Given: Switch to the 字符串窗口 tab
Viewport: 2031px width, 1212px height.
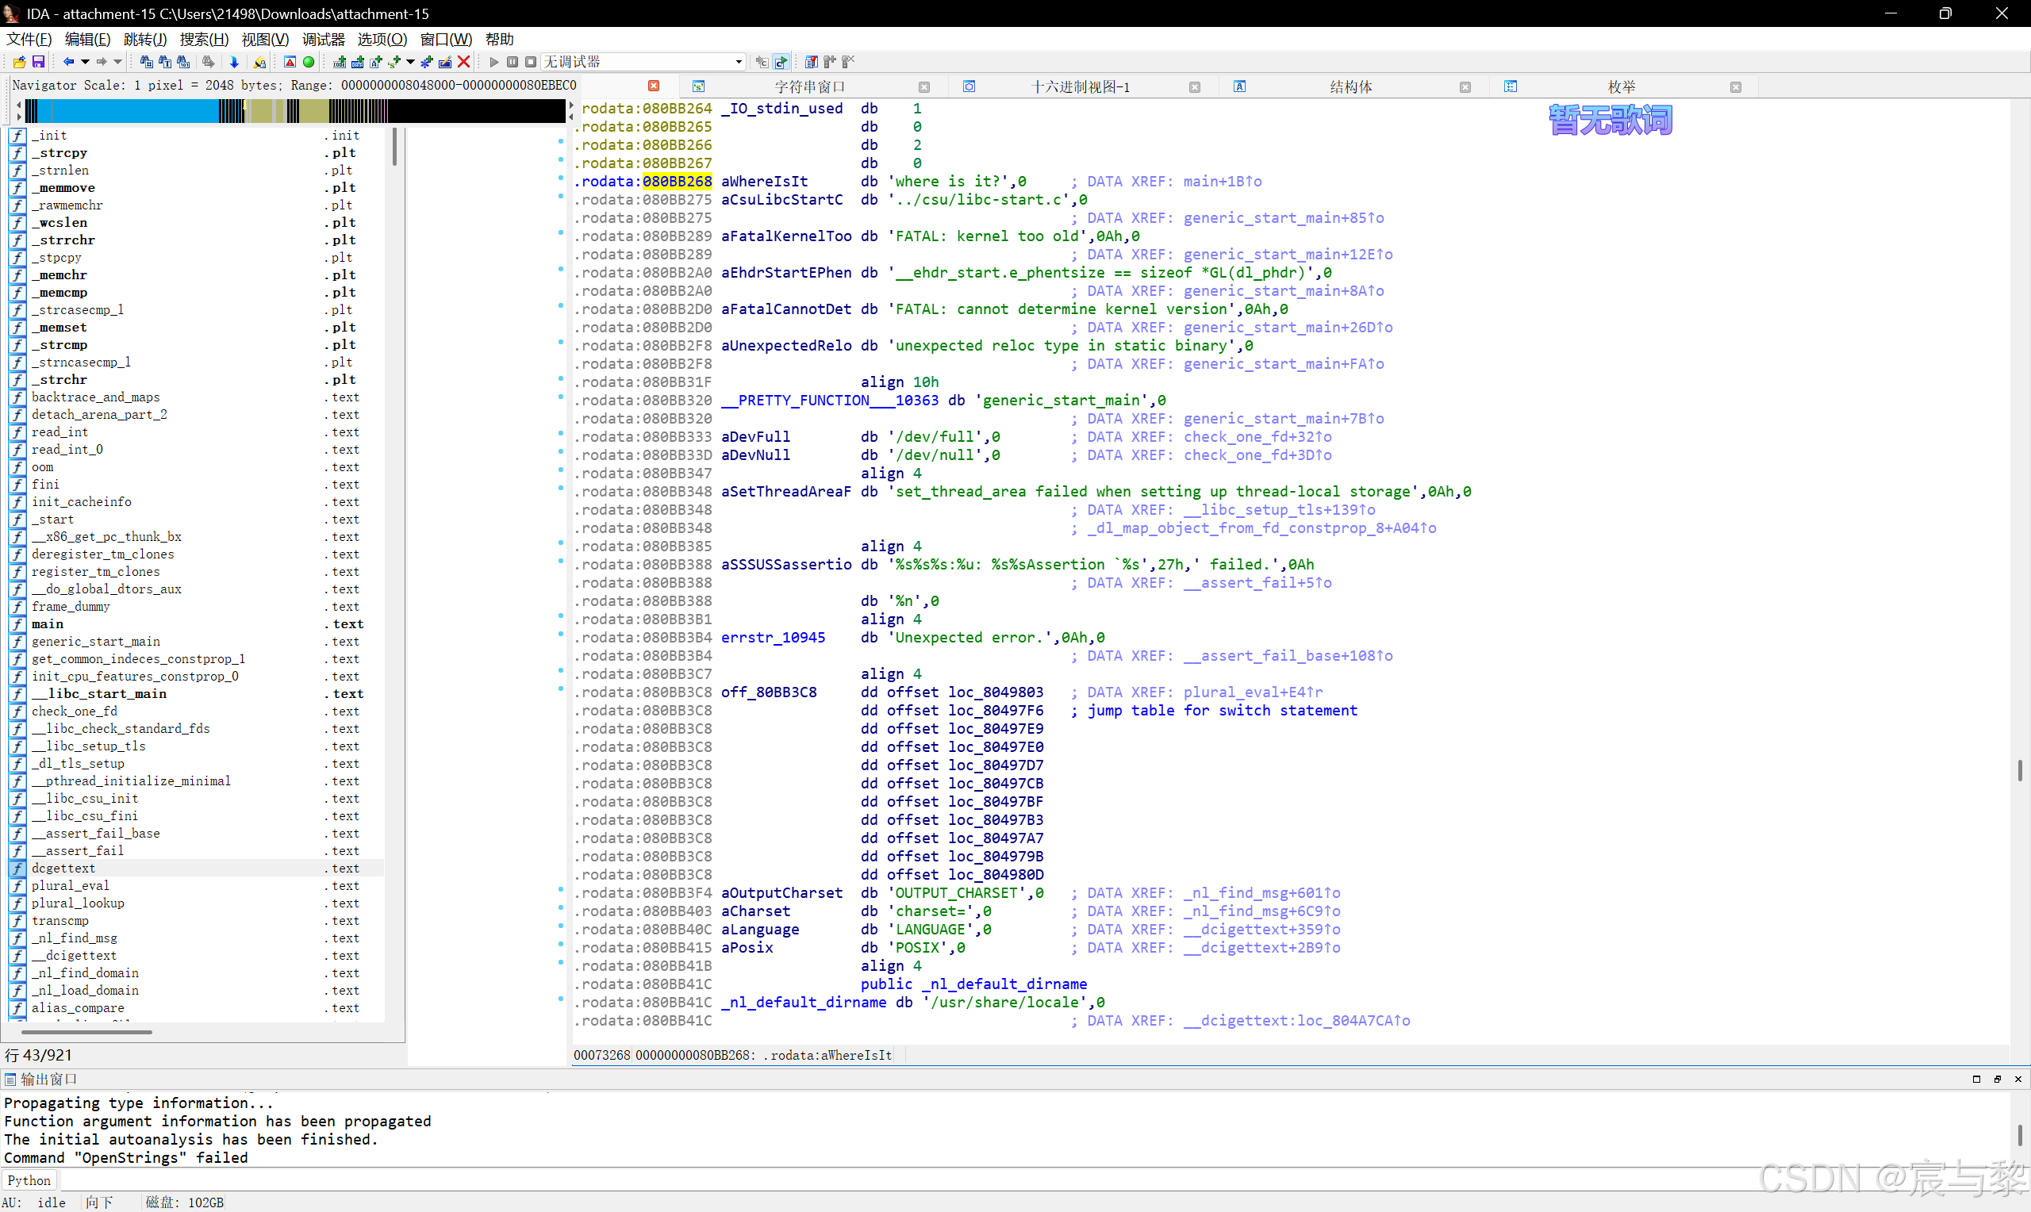Looking at the screenshot, I should tap(808, 86).
